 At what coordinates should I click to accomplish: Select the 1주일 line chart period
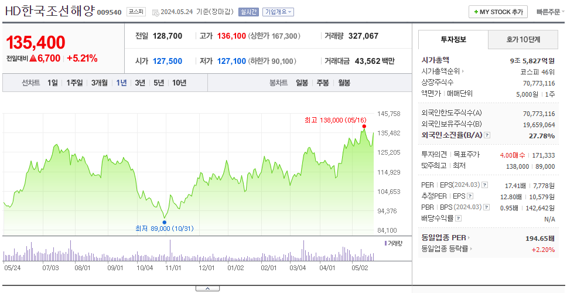(x=74, y=83)
